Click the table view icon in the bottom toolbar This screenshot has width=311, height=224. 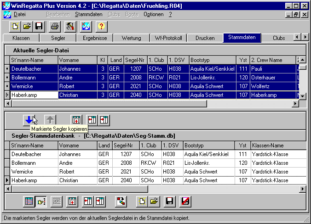point(29,201)
